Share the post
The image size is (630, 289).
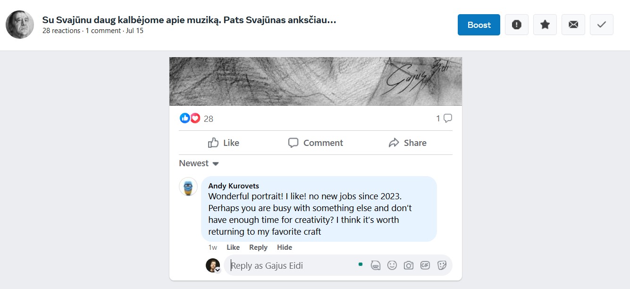tap(407, 143)
